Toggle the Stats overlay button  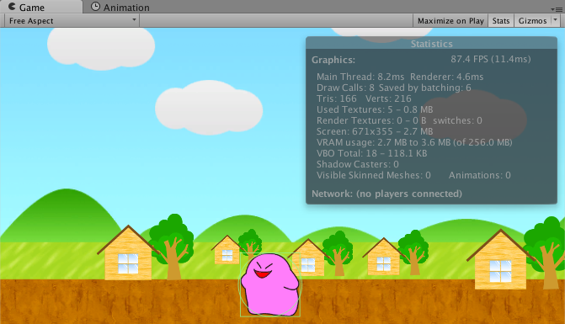click(x=501, y=21)
